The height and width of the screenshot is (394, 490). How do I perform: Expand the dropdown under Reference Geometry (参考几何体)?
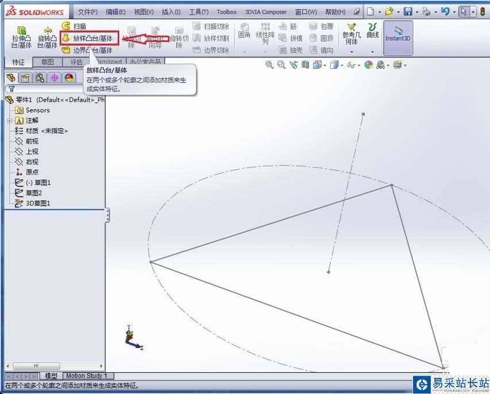pyautogui.click(x=352, y=52)
